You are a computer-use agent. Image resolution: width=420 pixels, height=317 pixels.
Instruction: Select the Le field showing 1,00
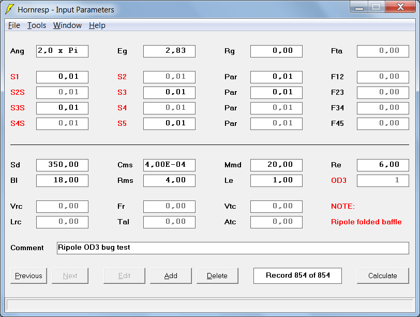[x=276, y=181]
